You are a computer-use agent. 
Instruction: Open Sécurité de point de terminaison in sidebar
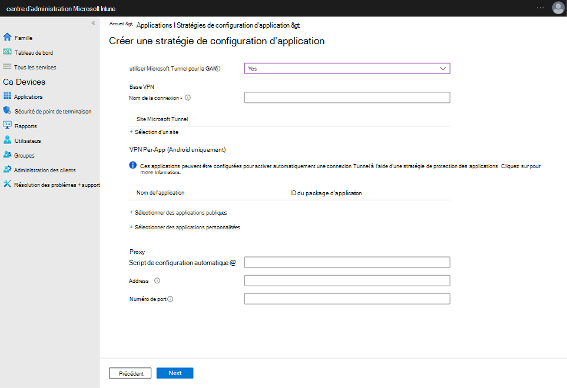[53, 112]
